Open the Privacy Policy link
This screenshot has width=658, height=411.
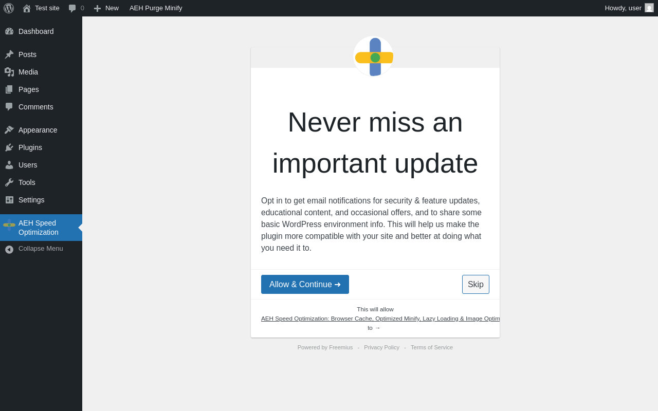(381, 347)
